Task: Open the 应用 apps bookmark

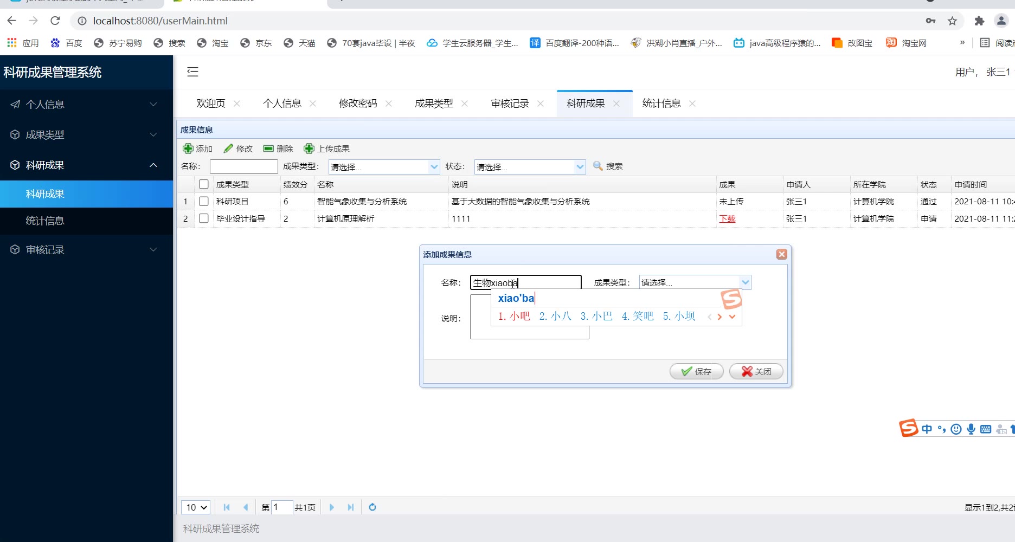Action: [x=23, y=43]
